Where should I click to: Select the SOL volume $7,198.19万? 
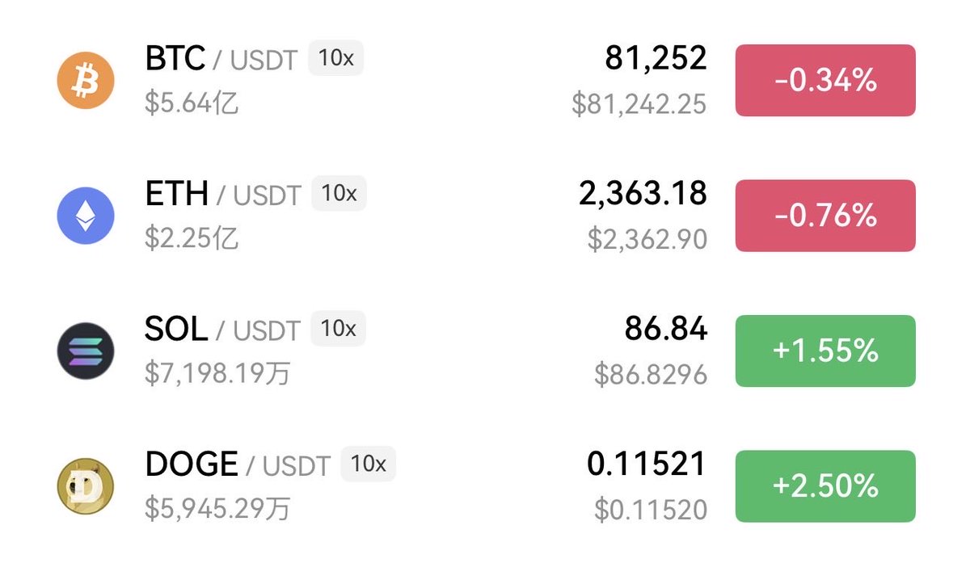coord(217,373)
